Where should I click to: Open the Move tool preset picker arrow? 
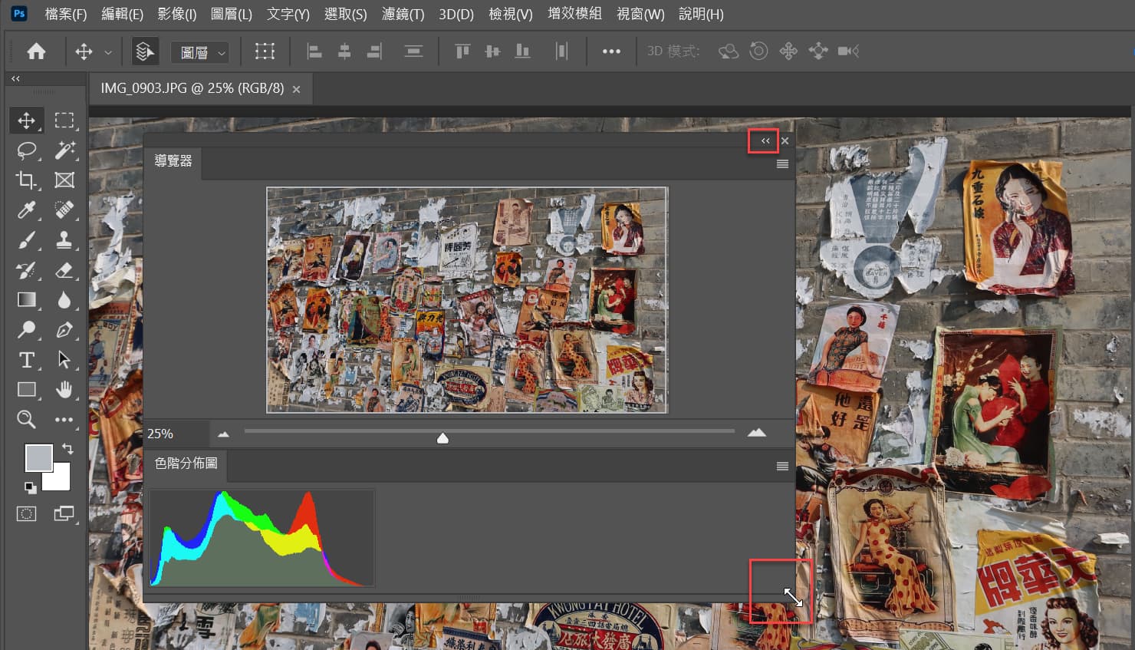(108, 52)
